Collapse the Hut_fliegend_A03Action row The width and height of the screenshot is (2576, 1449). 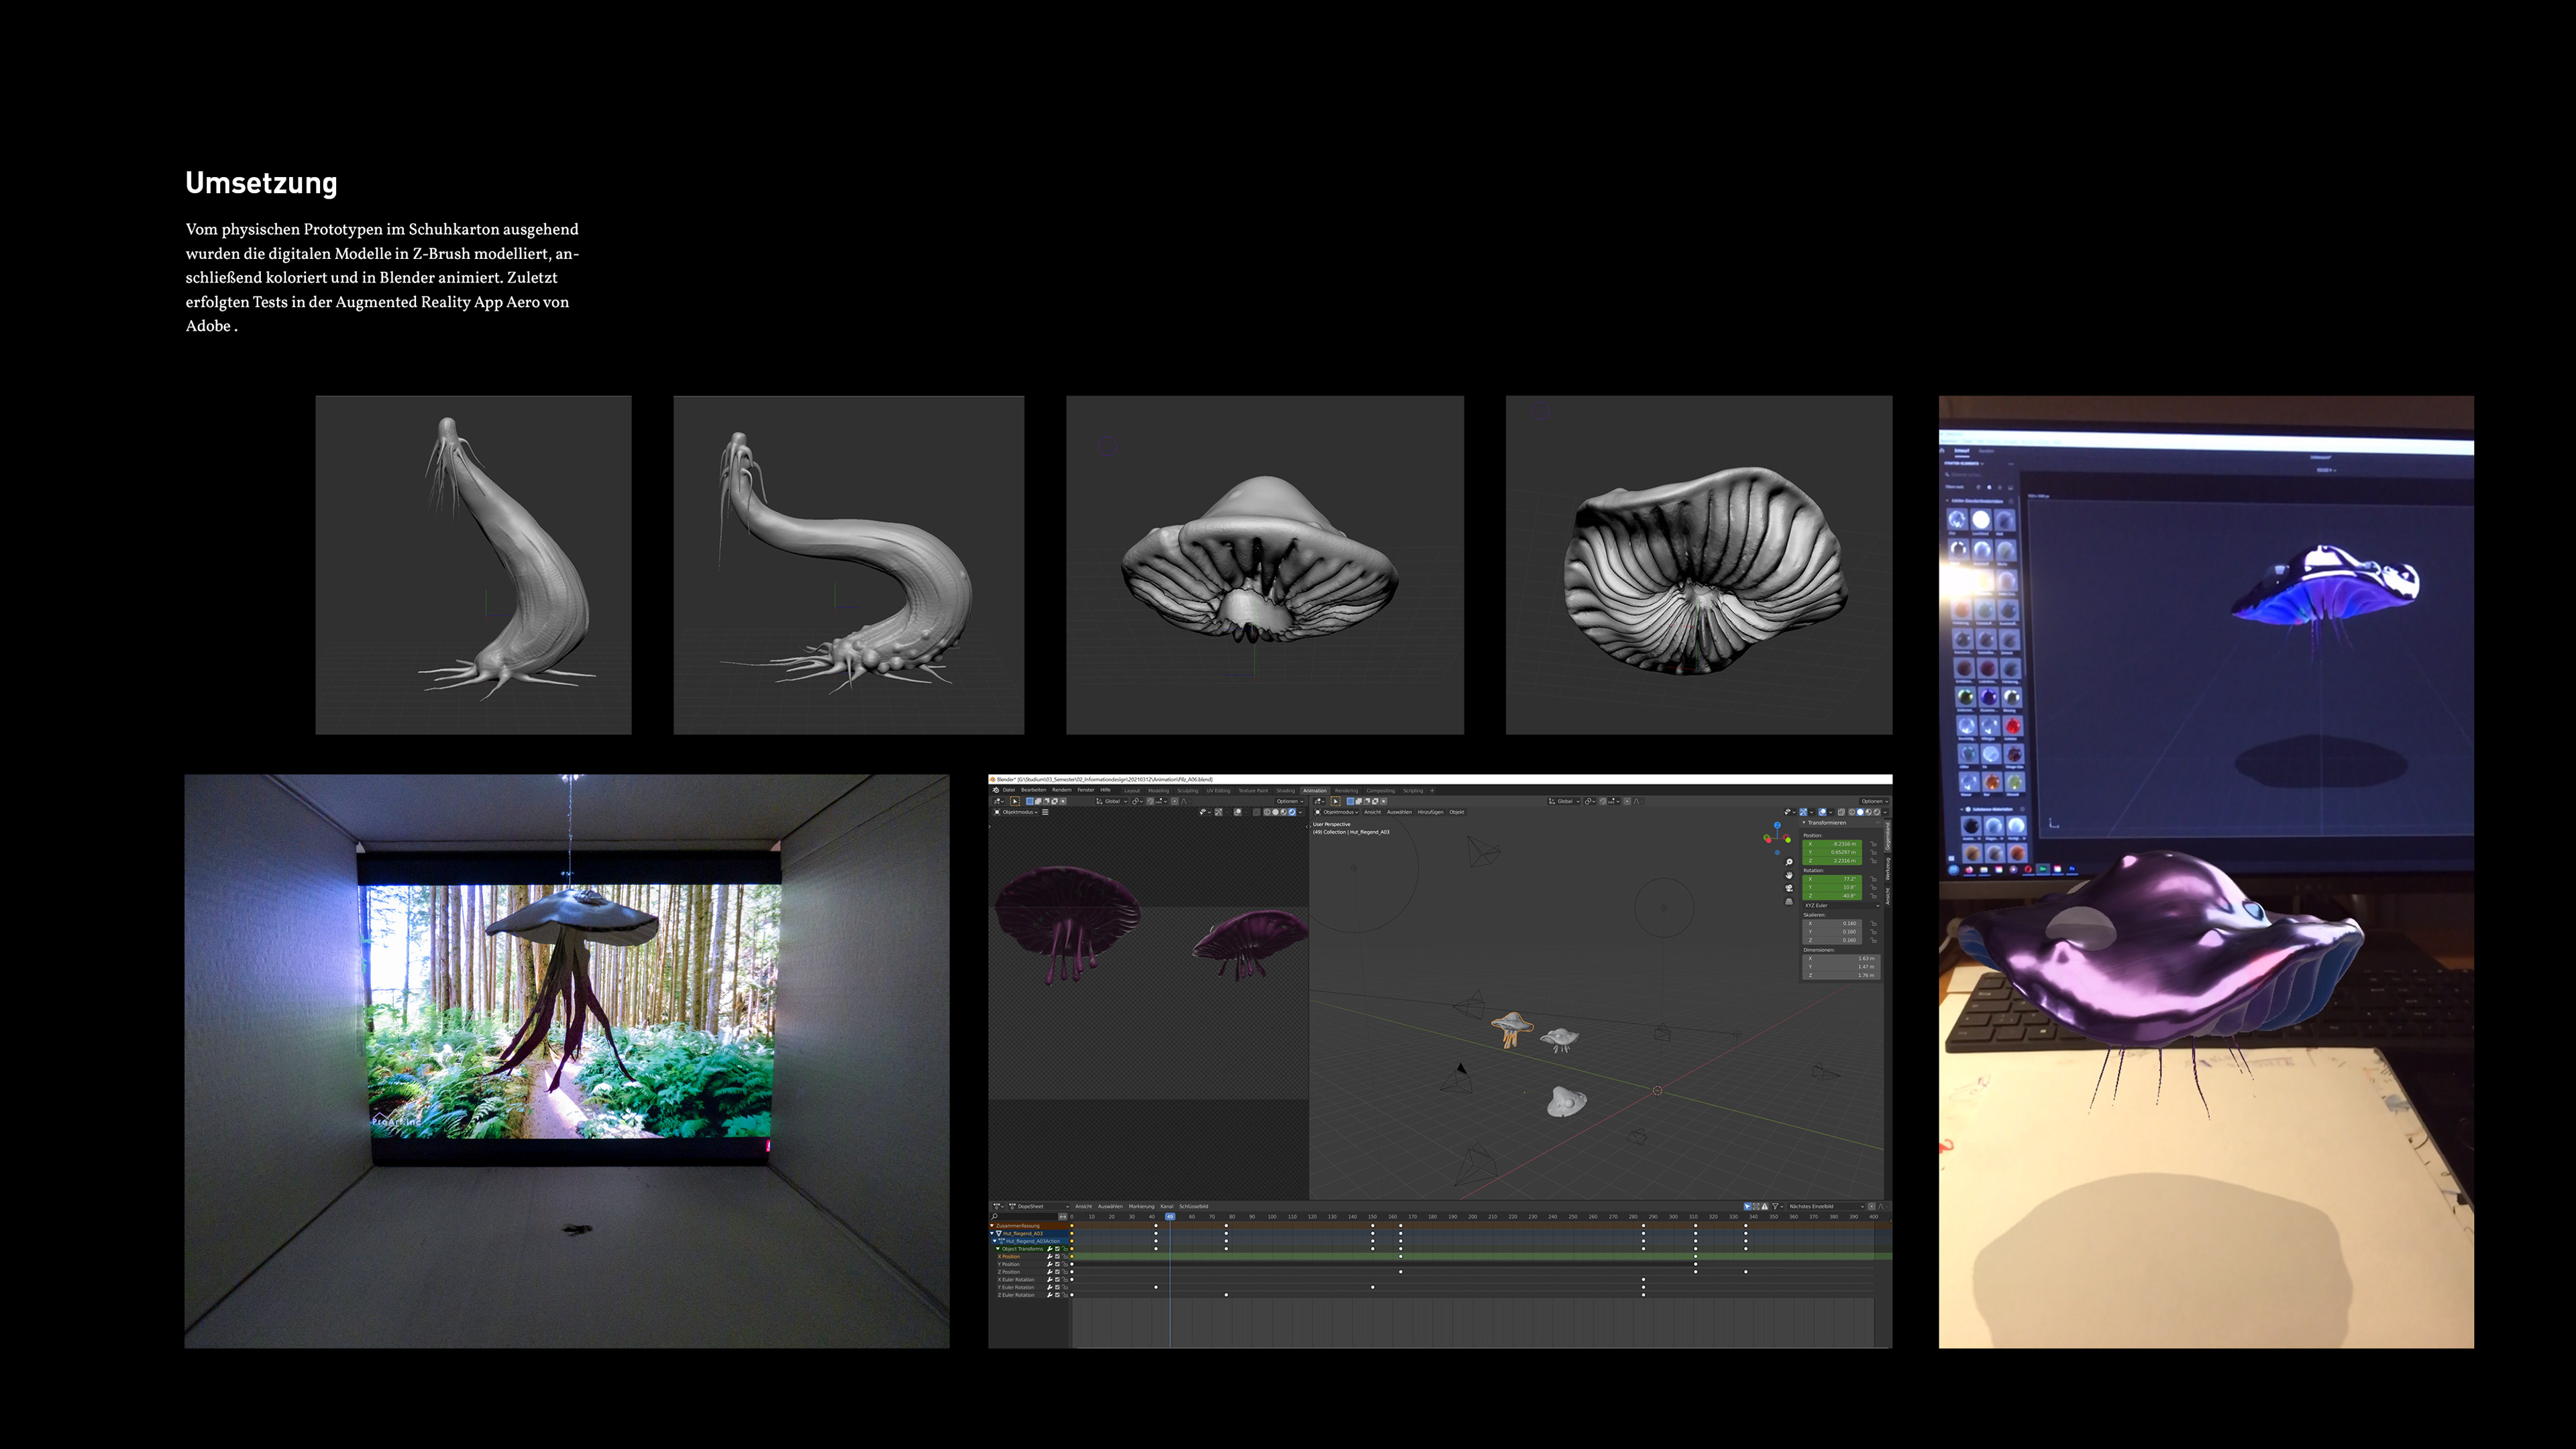[995, 1241]
